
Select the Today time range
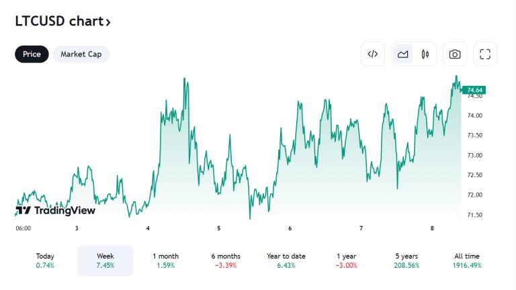pos(45,260)
